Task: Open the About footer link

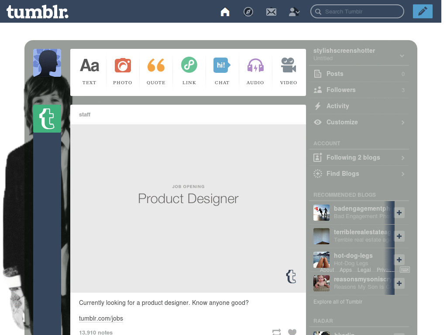Action: click(x=327, y=270)
